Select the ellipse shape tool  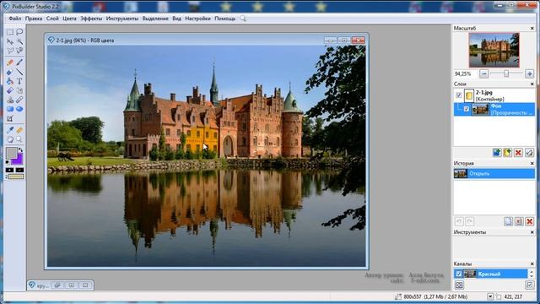coord(19,109)
